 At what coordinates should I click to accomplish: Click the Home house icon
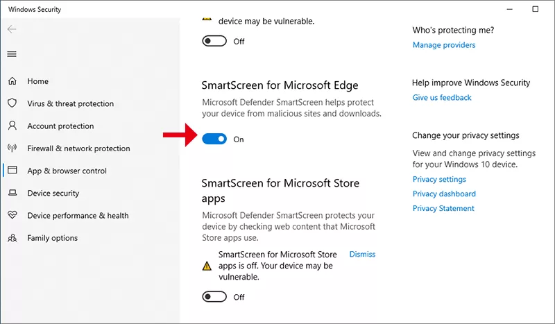coord(12,81)
